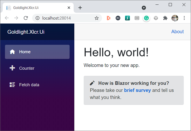Image resolution: width=191 pixels, height=131 pixels.
Task: View site information for localhost
Action: 37,18
